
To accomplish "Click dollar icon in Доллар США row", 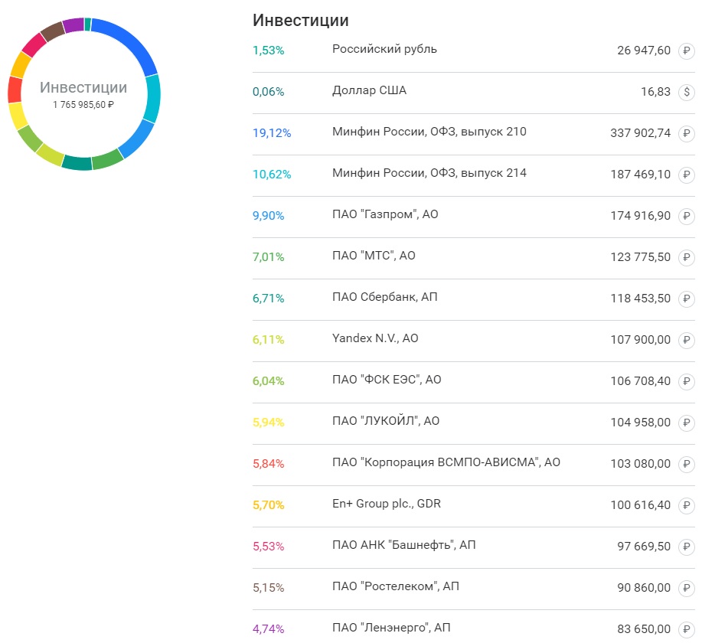I will coord(687,93).
